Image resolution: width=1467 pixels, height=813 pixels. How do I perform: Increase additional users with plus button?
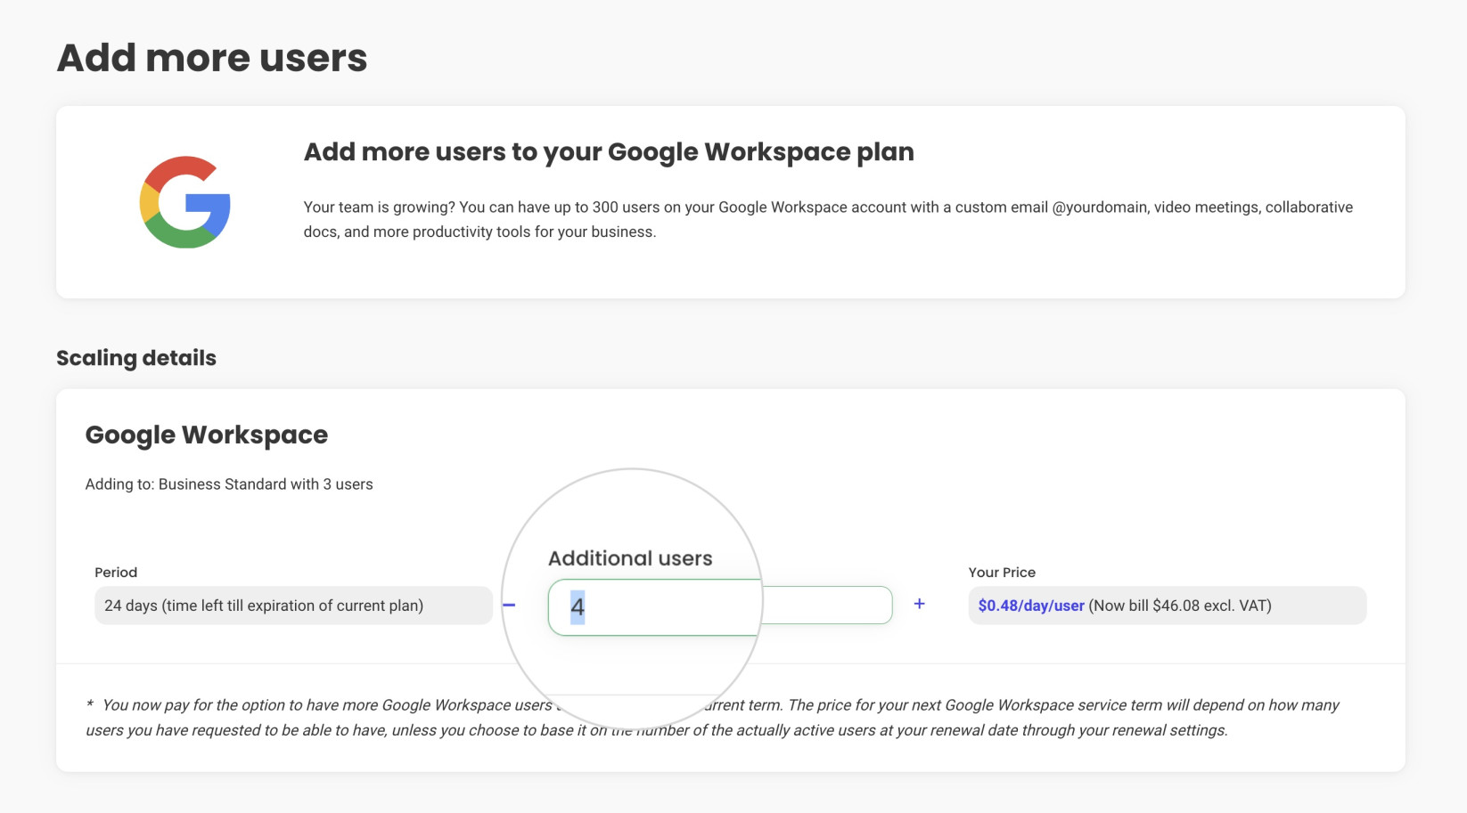pyautogui.click(x=920, y=604)
